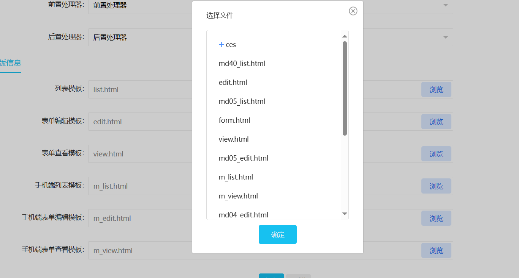The width and height of the screenshot is (519, 278).
Task: Select md05_edit.html file entry
Action: (243, 158)
